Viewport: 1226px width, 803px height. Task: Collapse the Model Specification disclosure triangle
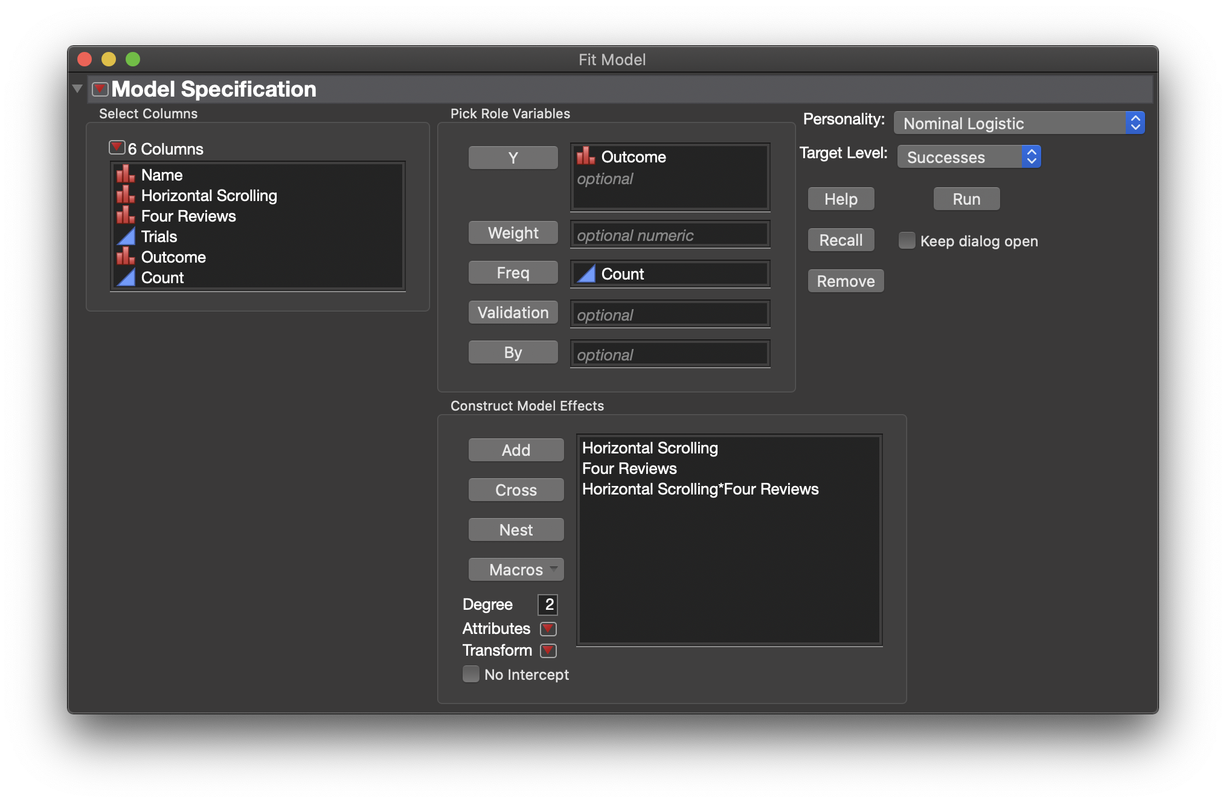coord(77,89)
